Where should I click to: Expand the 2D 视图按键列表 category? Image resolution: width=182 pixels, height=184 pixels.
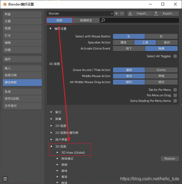pos(51,133)
